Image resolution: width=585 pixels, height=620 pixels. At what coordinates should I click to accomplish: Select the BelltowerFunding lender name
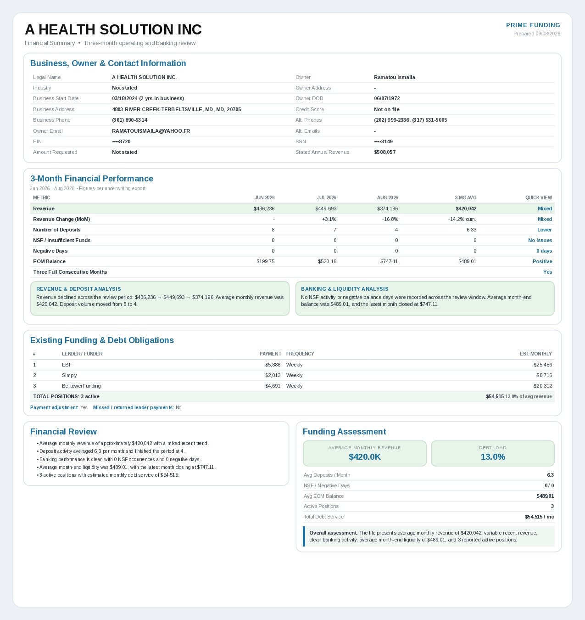pyautogui.click(x=81, y=386)
